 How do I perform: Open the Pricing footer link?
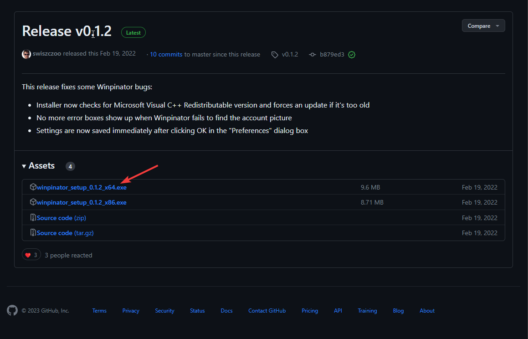point(310,311)
